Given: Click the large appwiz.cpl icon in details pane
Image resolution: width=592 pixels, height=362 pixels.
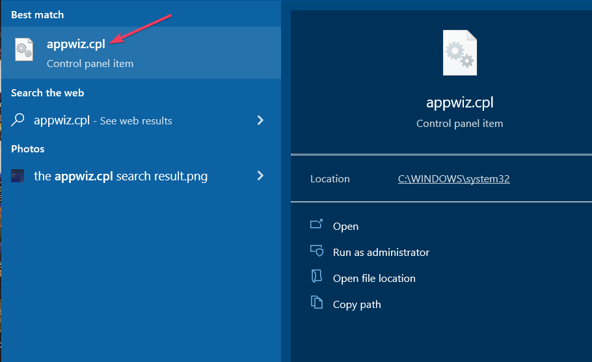Looking at the screenshot, I should tap(459, 53).
